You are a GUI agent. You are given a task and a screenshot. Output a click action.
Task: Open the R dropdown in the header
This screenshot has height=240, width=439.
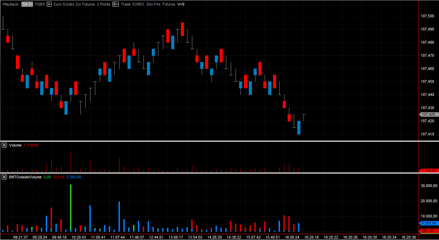(x=116, y=4)
